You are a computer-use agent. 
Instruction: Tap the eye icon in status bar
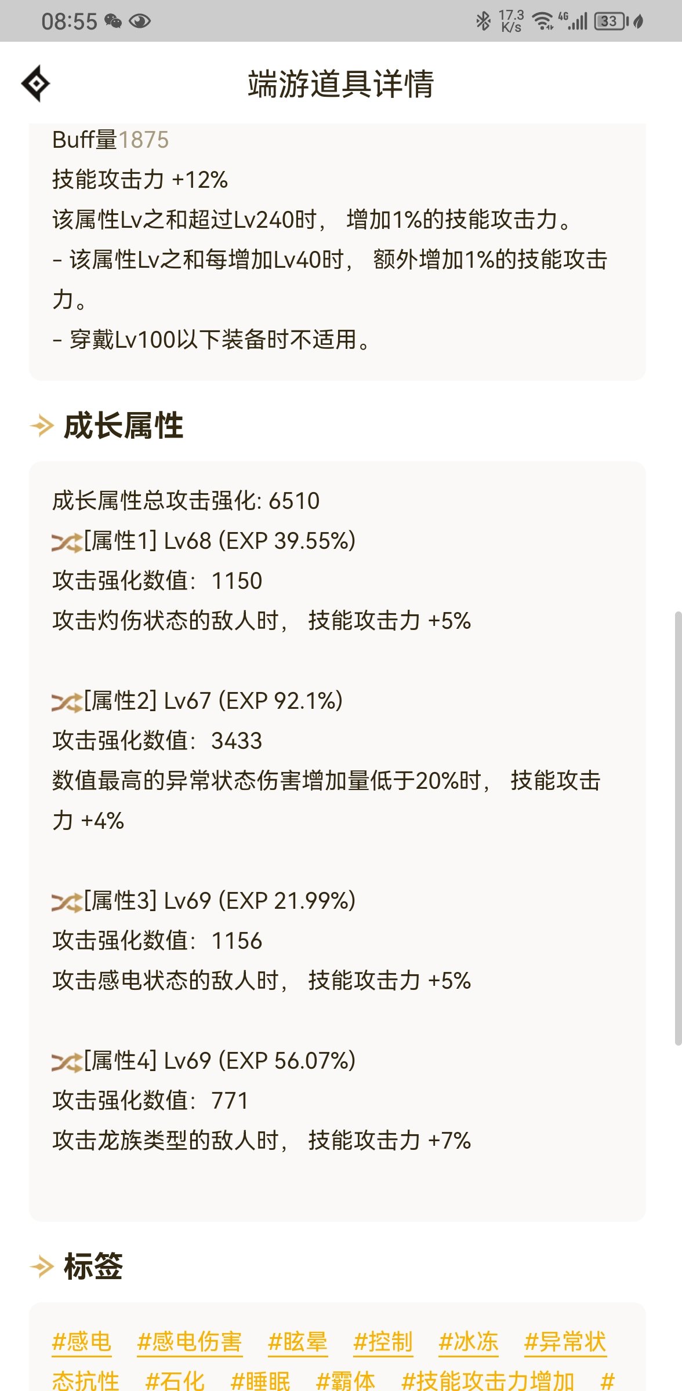(x=140, y=21)
